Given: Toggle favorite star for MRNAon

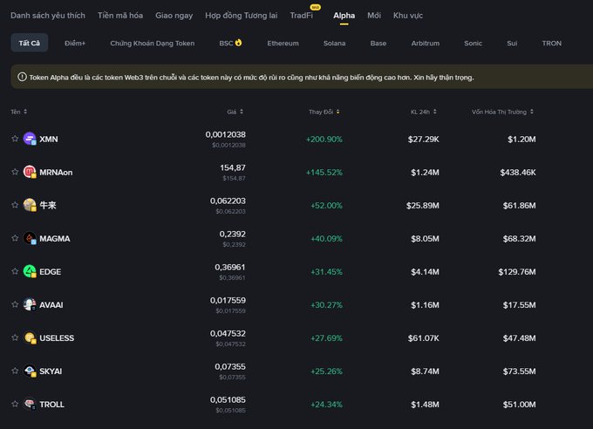Looking at the screenshot, I should tap(15, 172).
